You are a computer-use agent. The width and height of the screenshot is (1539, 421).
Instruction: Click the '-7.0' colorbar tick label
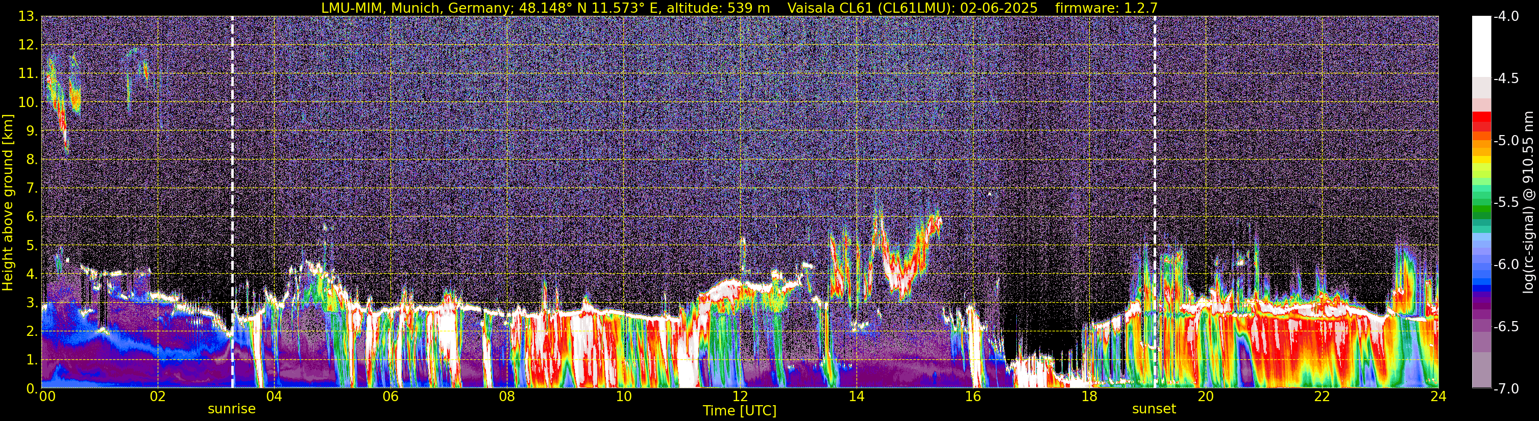pyautogui.click(x=1506, y=389)
